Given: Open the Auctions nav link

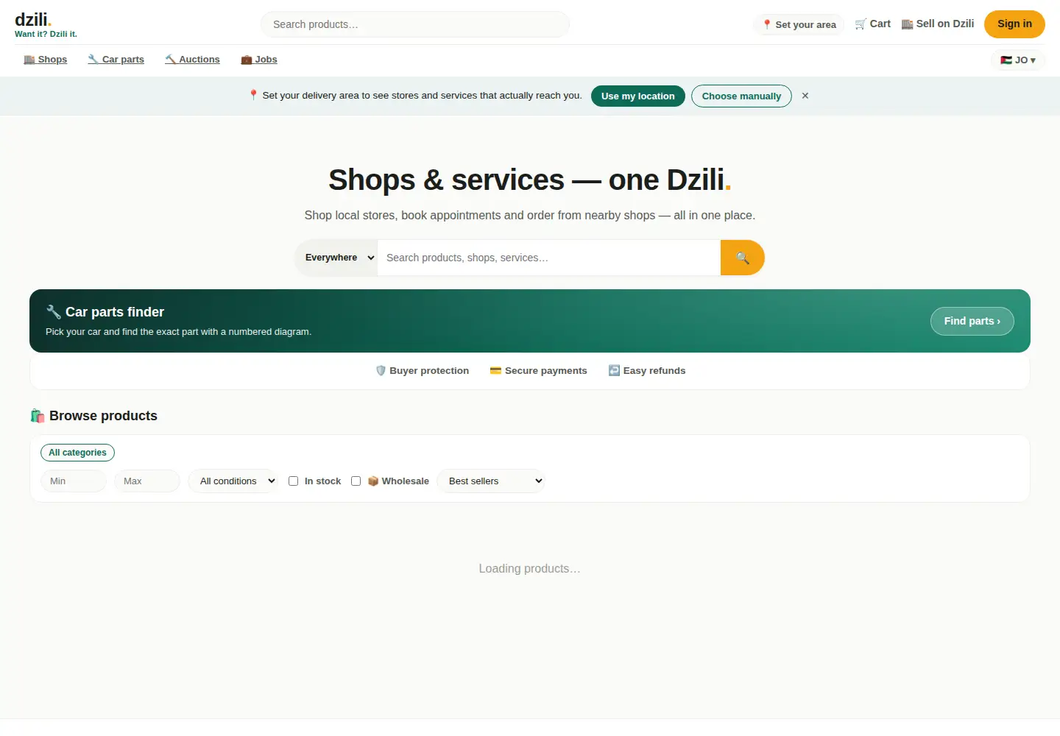Looking at the screenshot, I should 193,60.
